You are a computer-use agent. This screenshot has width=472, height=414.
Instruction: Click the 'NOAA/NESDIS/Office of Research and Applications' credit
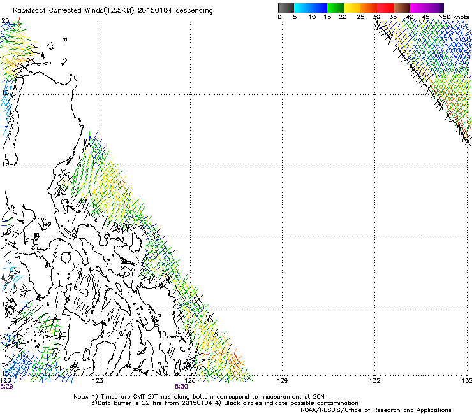coord(376,410)
